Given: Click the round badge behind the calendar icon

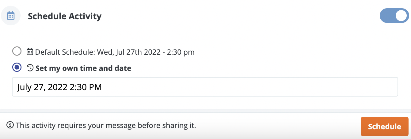Looking at the screenshot, I should point(11,16).
